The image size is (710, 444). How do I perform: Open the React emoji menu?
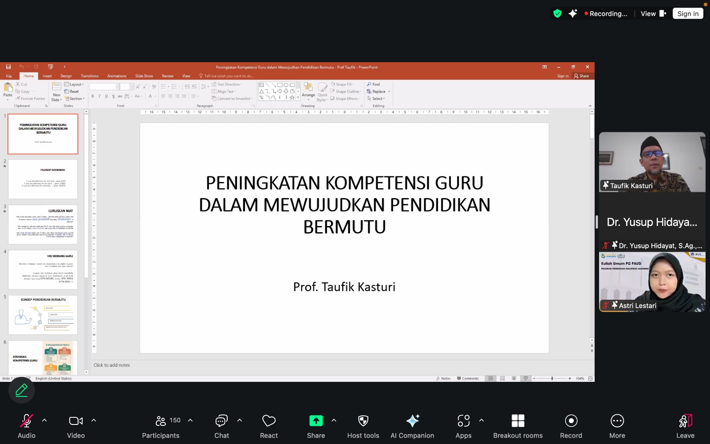pos(269,426)
